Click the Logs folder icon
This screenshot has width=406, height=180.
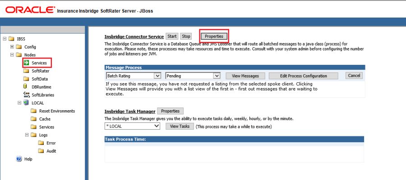(x=33, y=135)
